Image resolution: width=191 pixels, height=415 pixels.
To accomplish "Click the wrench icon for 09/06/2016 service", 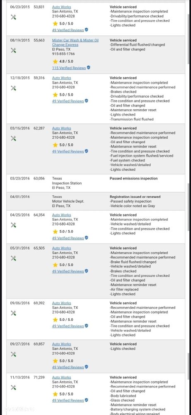I will 13,313.
